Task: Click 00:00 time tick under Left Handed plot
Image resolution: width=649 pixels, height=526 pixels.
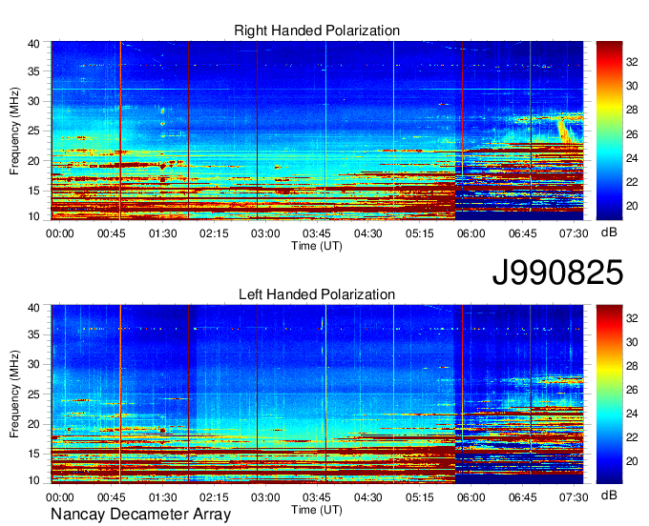Action: coord(60,497)
